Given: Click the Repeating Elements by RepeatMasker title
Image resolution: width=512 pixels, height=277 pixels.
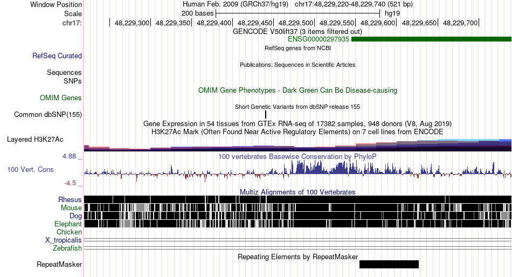Looking at the screenshot, I should (x=298, y=257).
